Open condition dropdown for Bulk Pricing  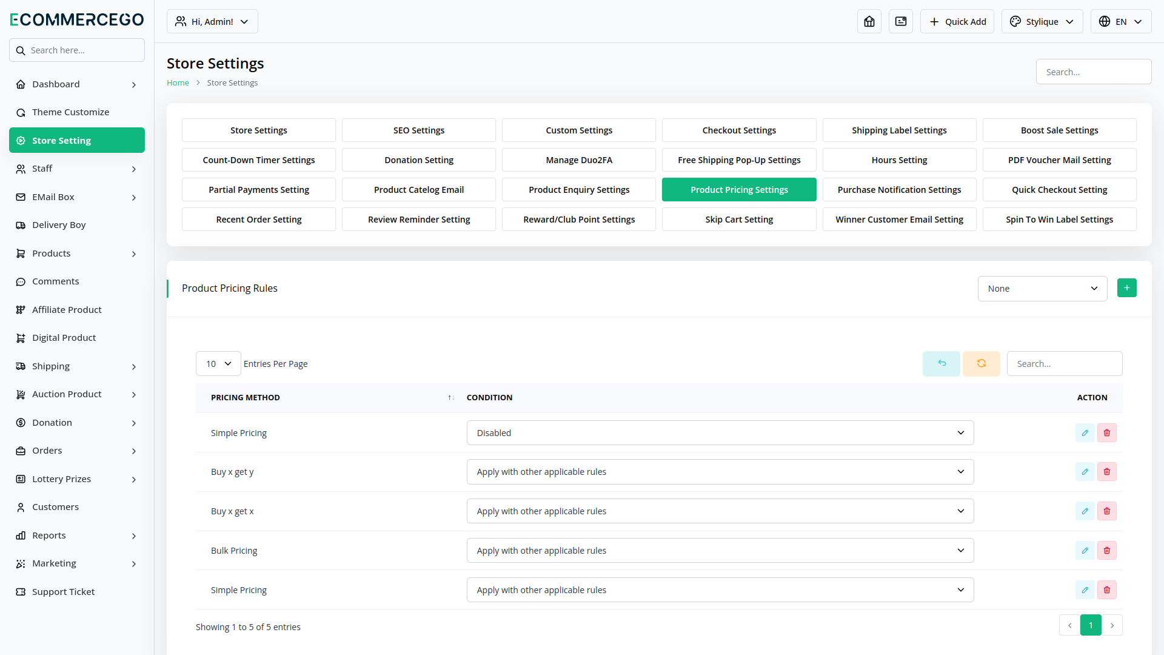click(720, 551)
